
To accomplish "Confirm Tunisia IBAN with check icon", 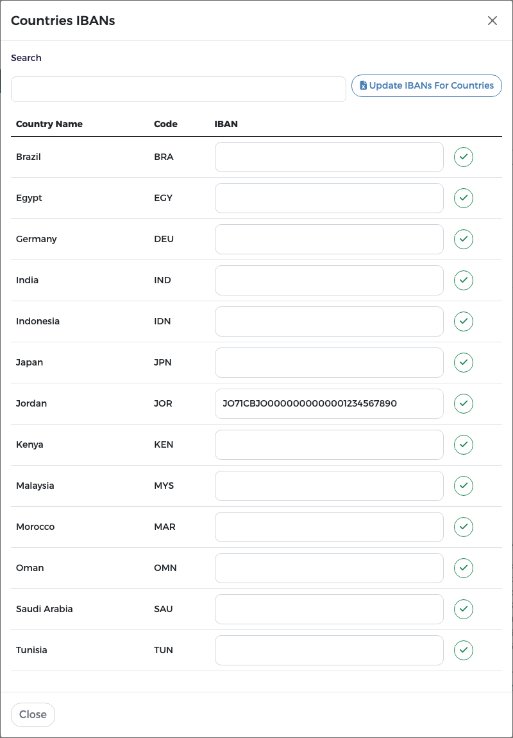I will pyautogui.click(x=463, y=650).
